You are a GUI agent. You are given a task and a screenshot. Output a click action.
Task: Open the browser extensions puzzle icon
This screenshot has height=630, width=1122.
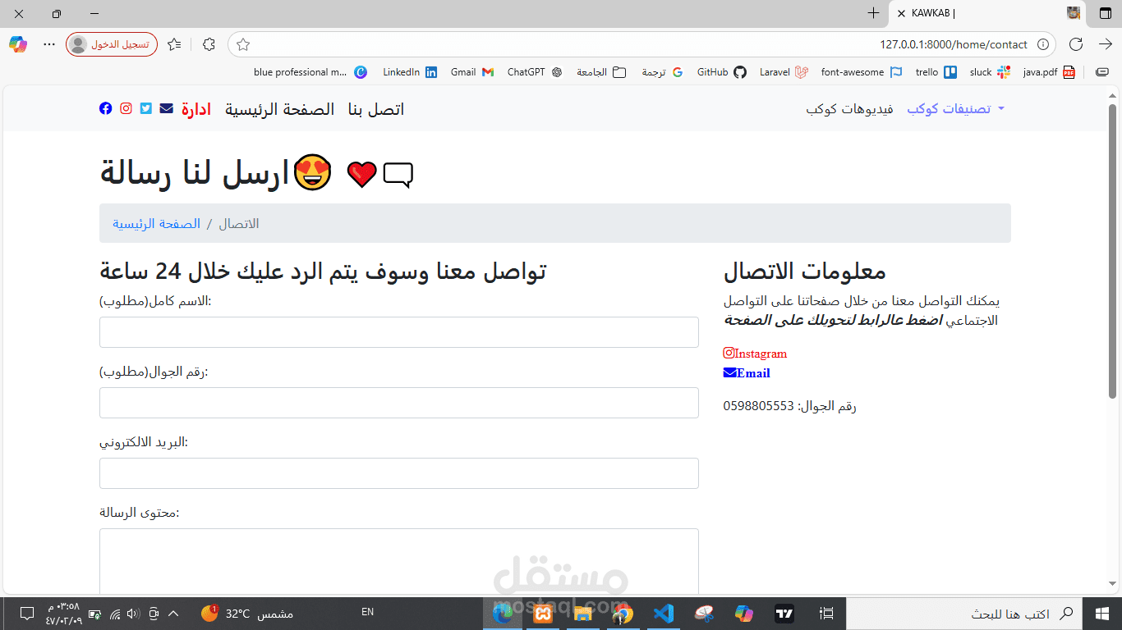pos(209,44)
